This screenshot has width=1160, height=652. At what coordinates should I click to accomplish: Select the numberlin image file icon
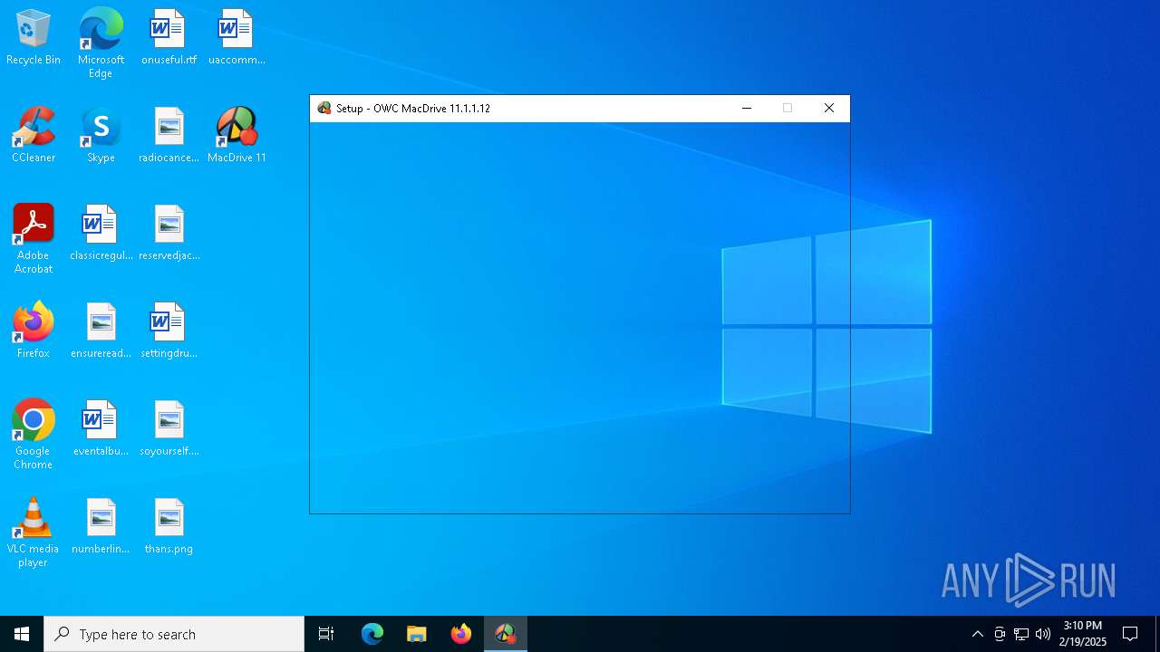pos(101,527)
